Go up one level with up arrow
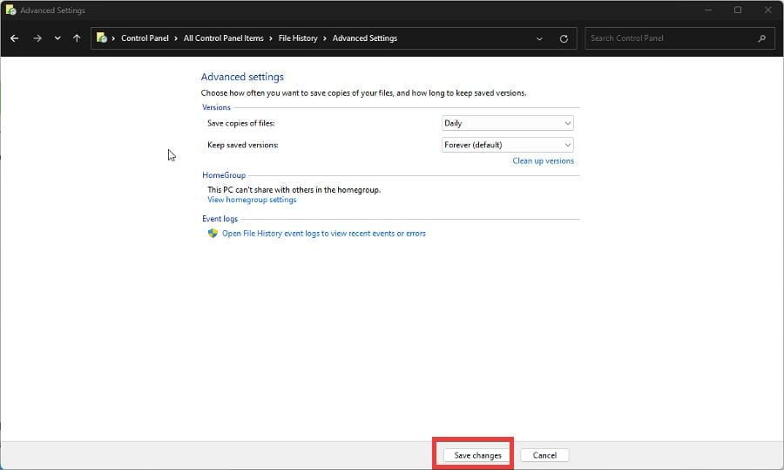Image resolution: width=784 pixels, height=470 pixels. click(x=77, y=38)
